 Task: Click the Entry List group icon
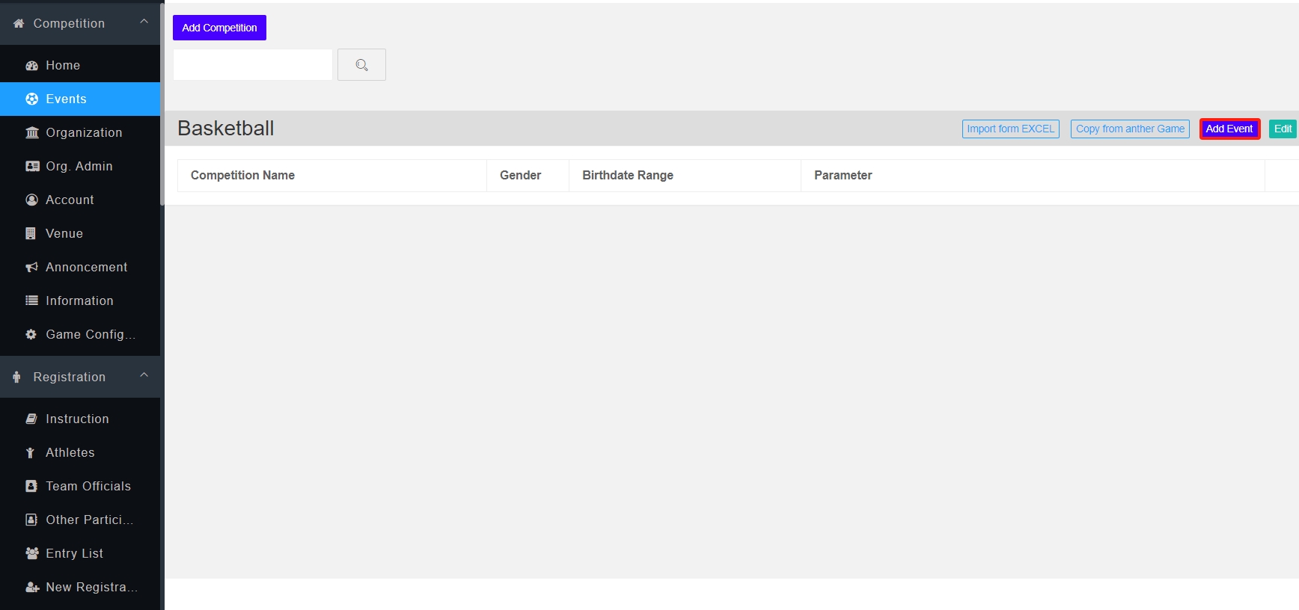click(x=31, y=553)
